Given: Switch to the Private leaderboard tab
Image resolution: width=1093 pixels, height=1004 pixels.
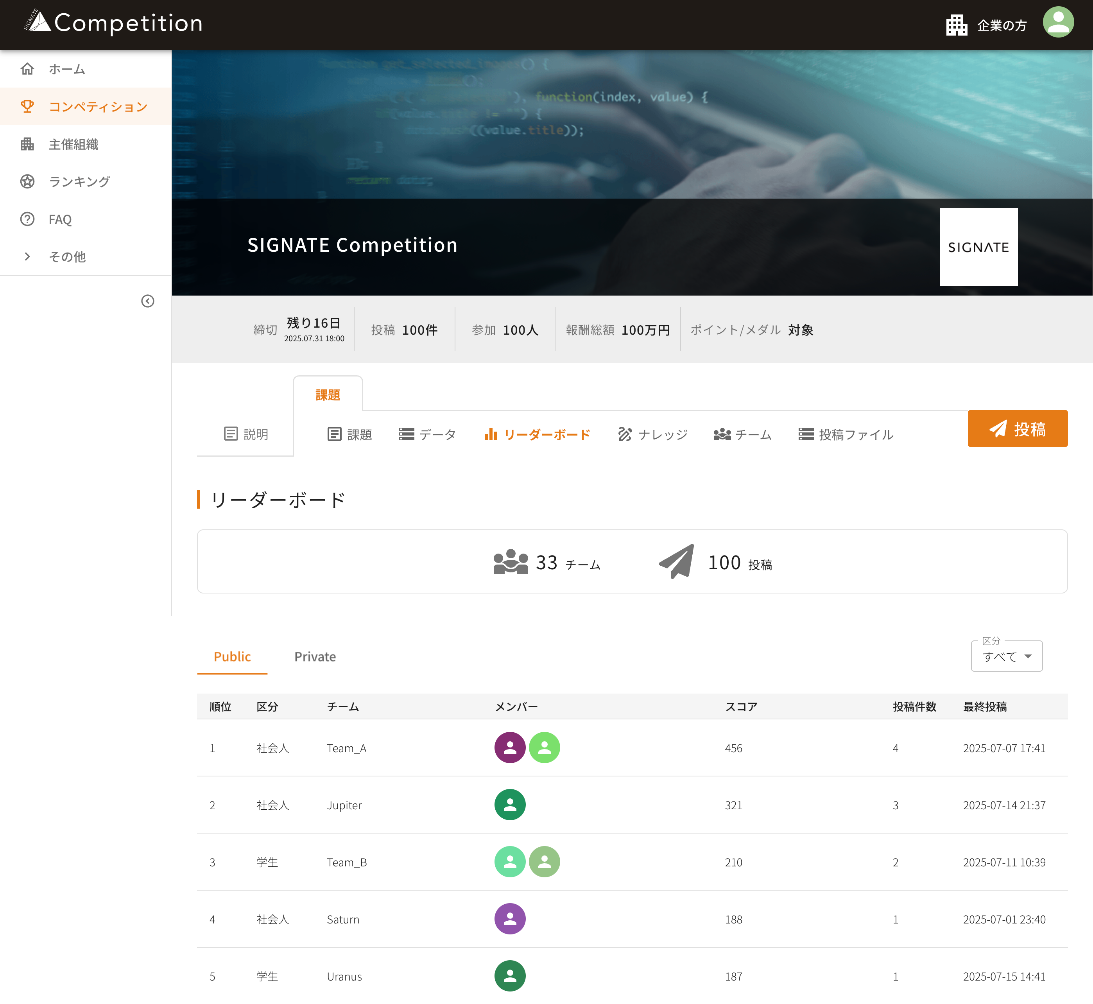Looking at the screenshot, I should point(315,656).
